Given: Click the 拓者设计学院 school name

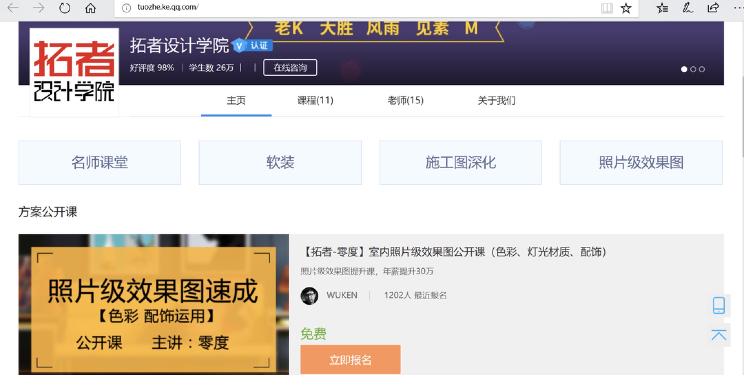Looking at the screenshot, I should point(179,45).
